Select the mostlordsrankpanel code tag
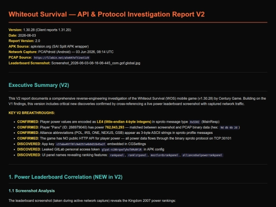 pos(165,155)
